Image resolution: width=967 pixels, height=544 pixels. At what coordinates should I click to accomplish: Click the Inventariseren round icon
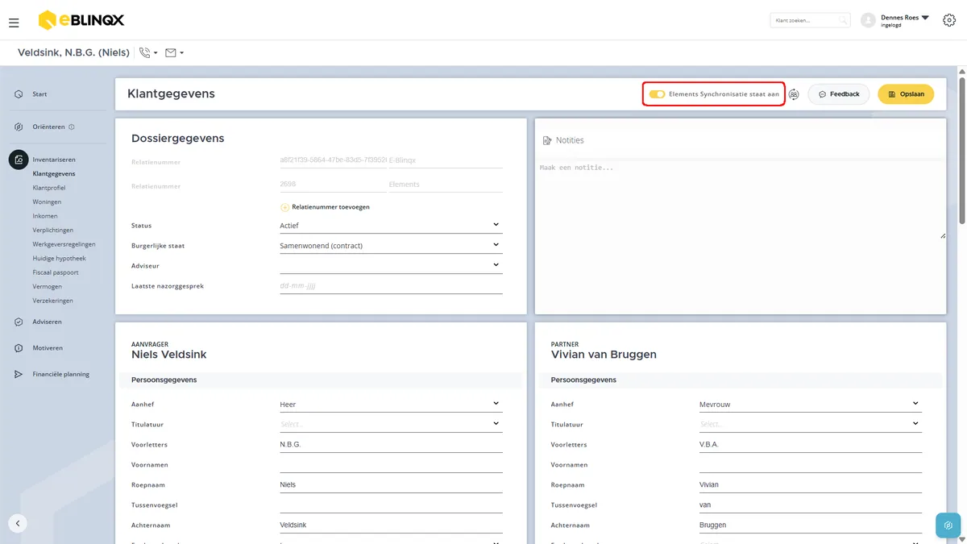[x=19, y=160]
